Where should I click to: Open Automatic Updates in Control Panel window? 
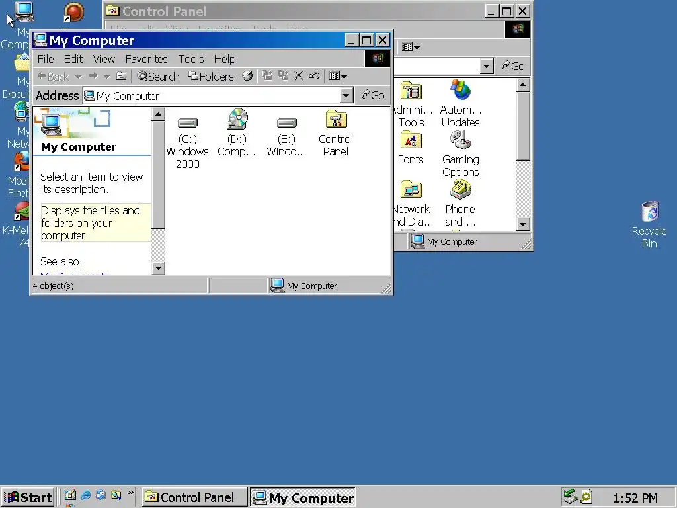[460, 104]
